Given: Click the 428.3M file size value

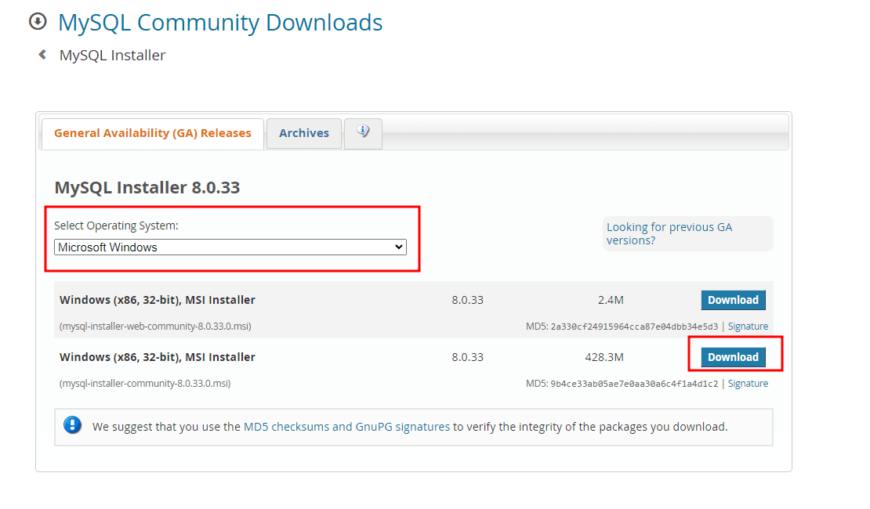Looking at the screenshot, I should pos(604,357).
